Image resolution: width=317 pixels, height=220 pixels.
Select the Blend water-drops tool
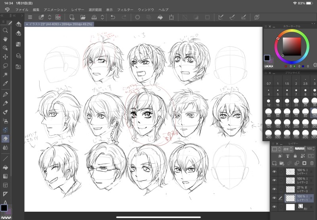coord(5,147)
